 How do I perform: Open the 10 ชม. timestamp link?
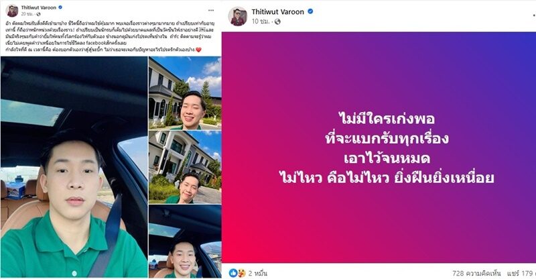pos(260,21)
